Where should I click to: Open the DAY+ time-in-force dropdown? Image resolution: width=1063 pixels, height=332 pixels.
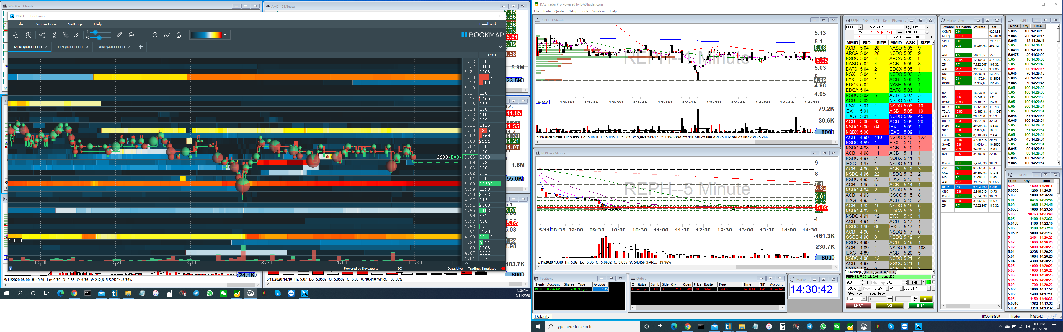(887, 288)
